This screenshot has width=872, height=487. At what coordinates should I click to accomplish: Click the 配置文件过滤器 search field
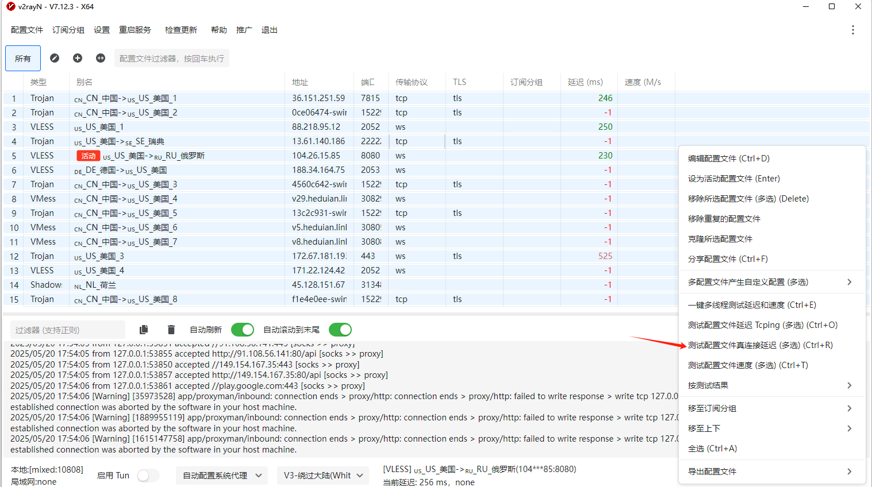(172, 59)
